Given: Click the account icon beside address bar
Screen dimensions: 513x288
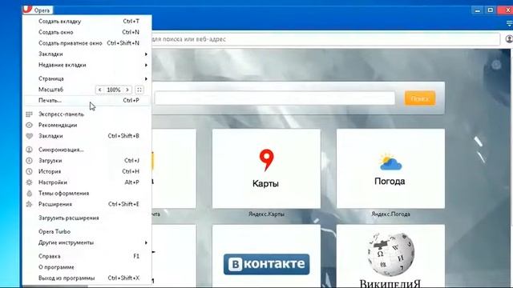Looking at the screenshot, I should coord(509,39).
